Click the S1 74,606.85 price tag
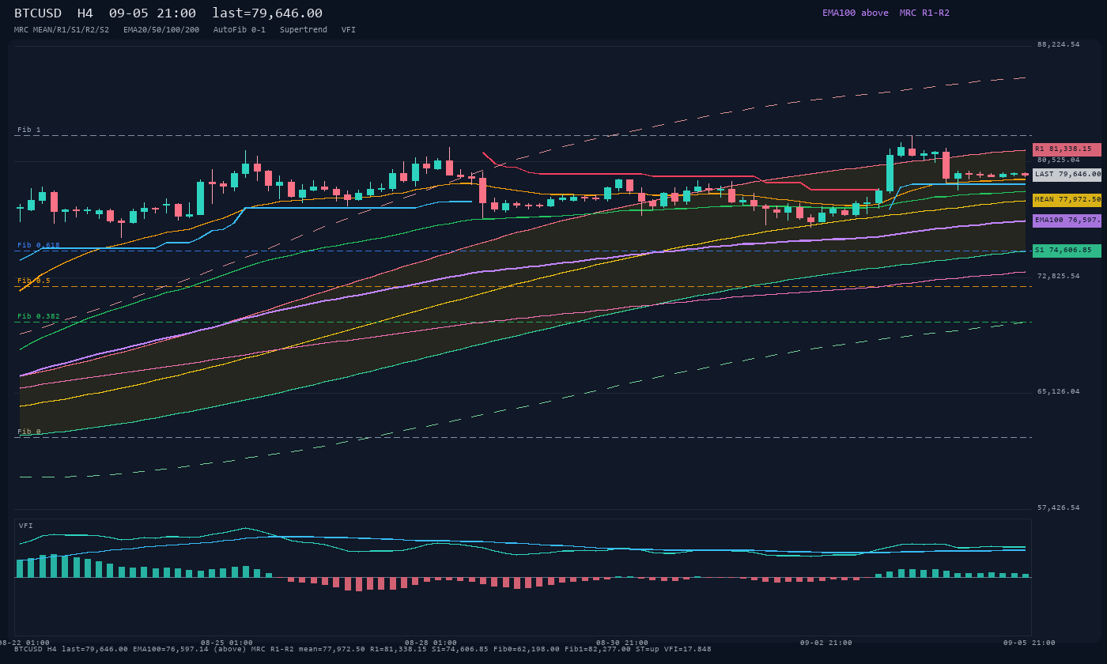The width and height of the screenshot is (1107, 664). (1067, 251)
